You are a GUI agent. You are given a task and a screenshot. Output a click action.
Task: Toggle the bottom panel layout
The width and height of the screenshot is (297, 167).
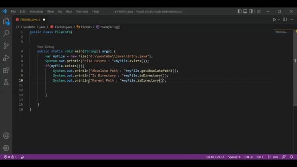pyautogui.click(x=245, y=11)
